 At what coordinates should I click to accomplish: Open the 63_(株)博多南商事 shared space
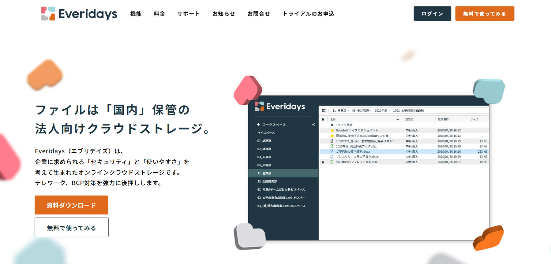(x=281, y=206)
